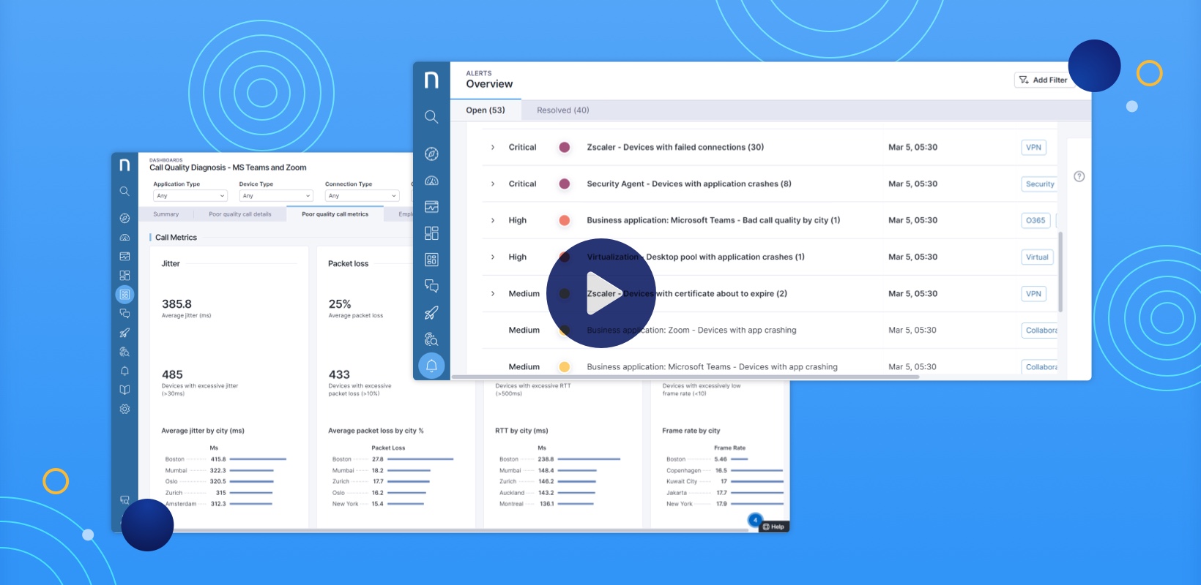
Task: Open the compass icon in the Call Quality sidebar
Action: click(x=124, y=218)
